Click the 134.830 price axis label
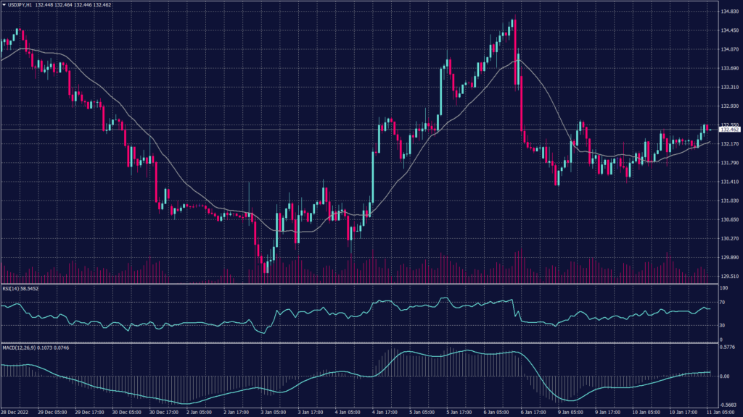 (x=729, y=12)
